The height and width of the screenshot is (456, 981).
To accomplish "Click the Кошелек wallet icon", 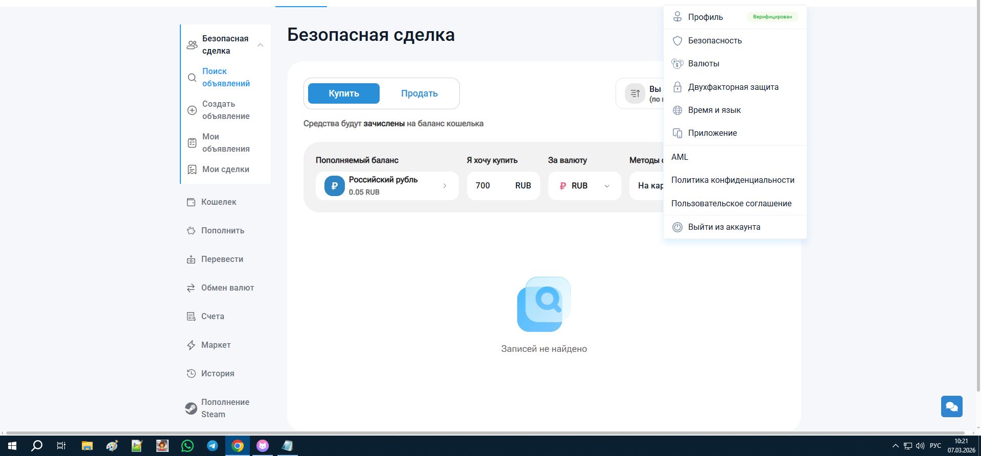I will tap(191, 202).
